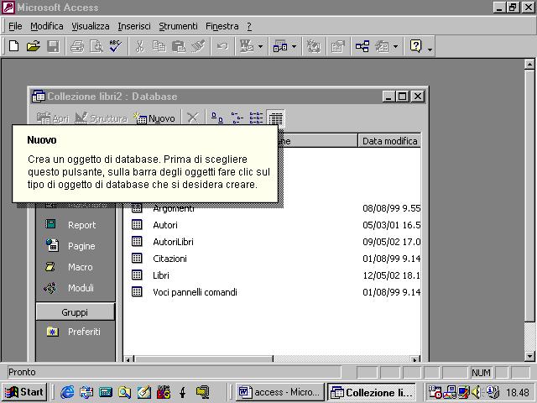Click the horizontal scrollbar in table list

tap(204, 359)
